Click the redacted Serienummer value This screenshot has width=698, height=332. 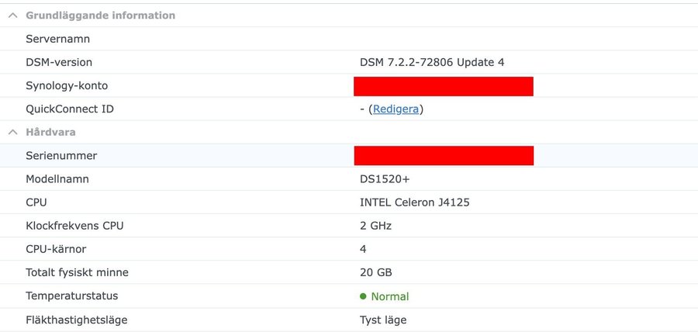443,156
